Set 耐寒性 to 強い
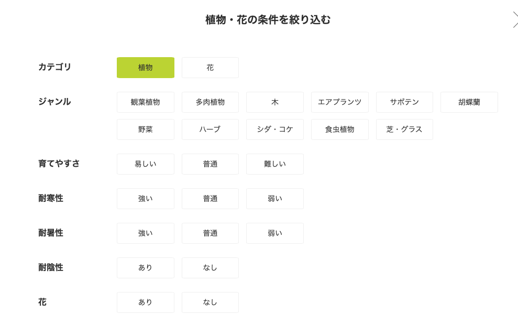The width and height of the screenshot is (518, 336). point(146,199)
